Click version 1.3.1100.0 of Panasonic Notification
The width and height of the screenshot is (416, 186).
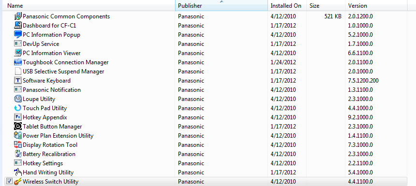[x=360, y=89]
